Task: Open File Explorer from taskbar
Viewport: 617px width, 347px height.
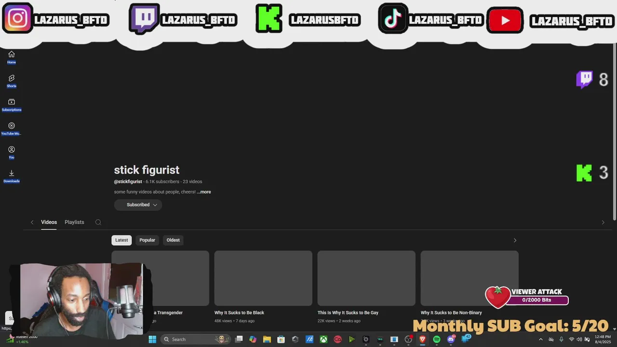Action: (x=267, y=339)
